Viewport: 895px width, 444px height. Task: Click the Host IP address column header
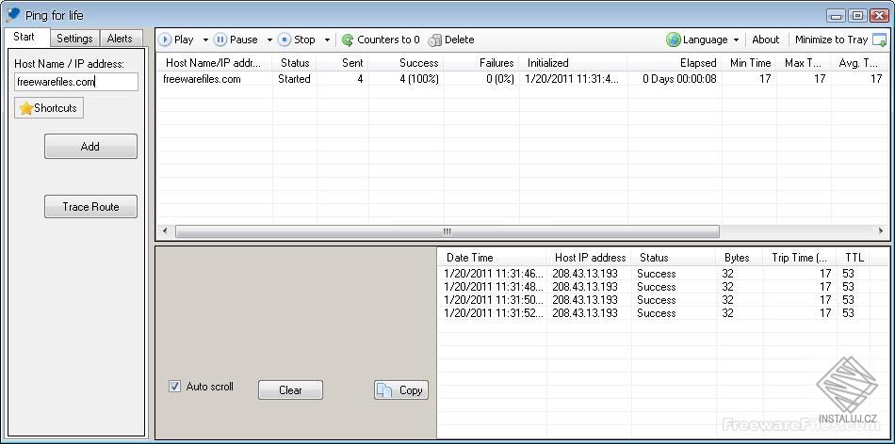coord(589,258)
